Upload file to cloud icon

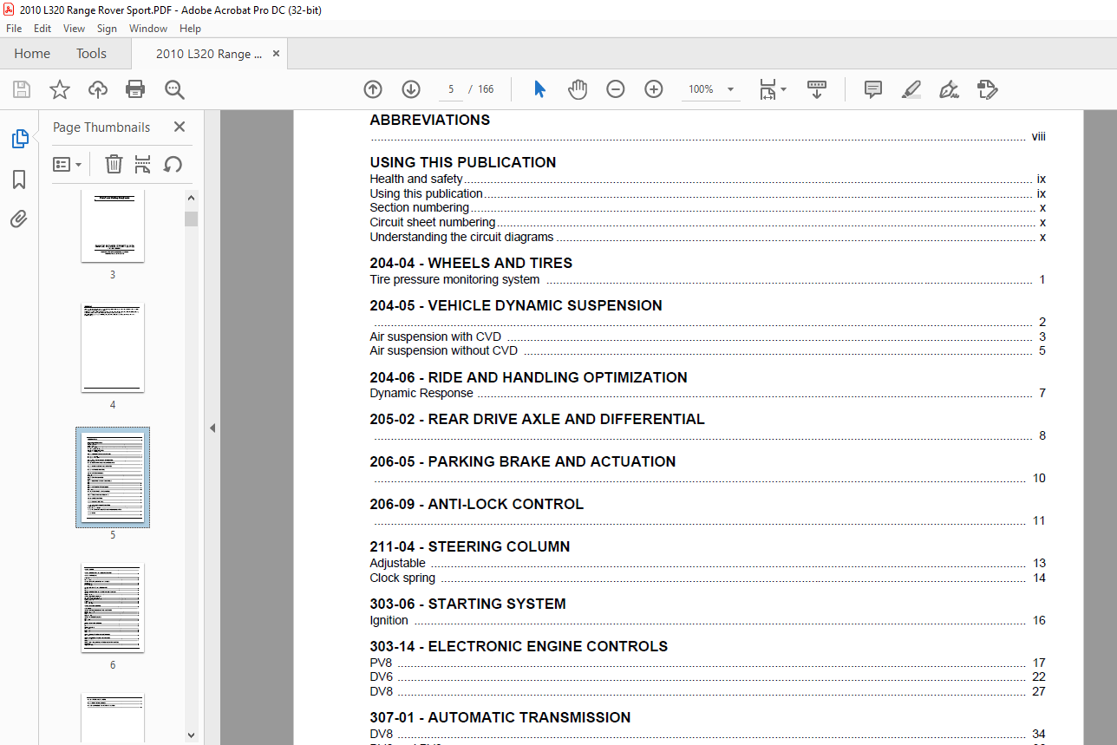coord(98,89)
